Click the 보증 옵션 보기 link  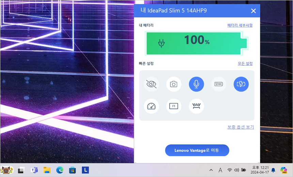point(241,127)
